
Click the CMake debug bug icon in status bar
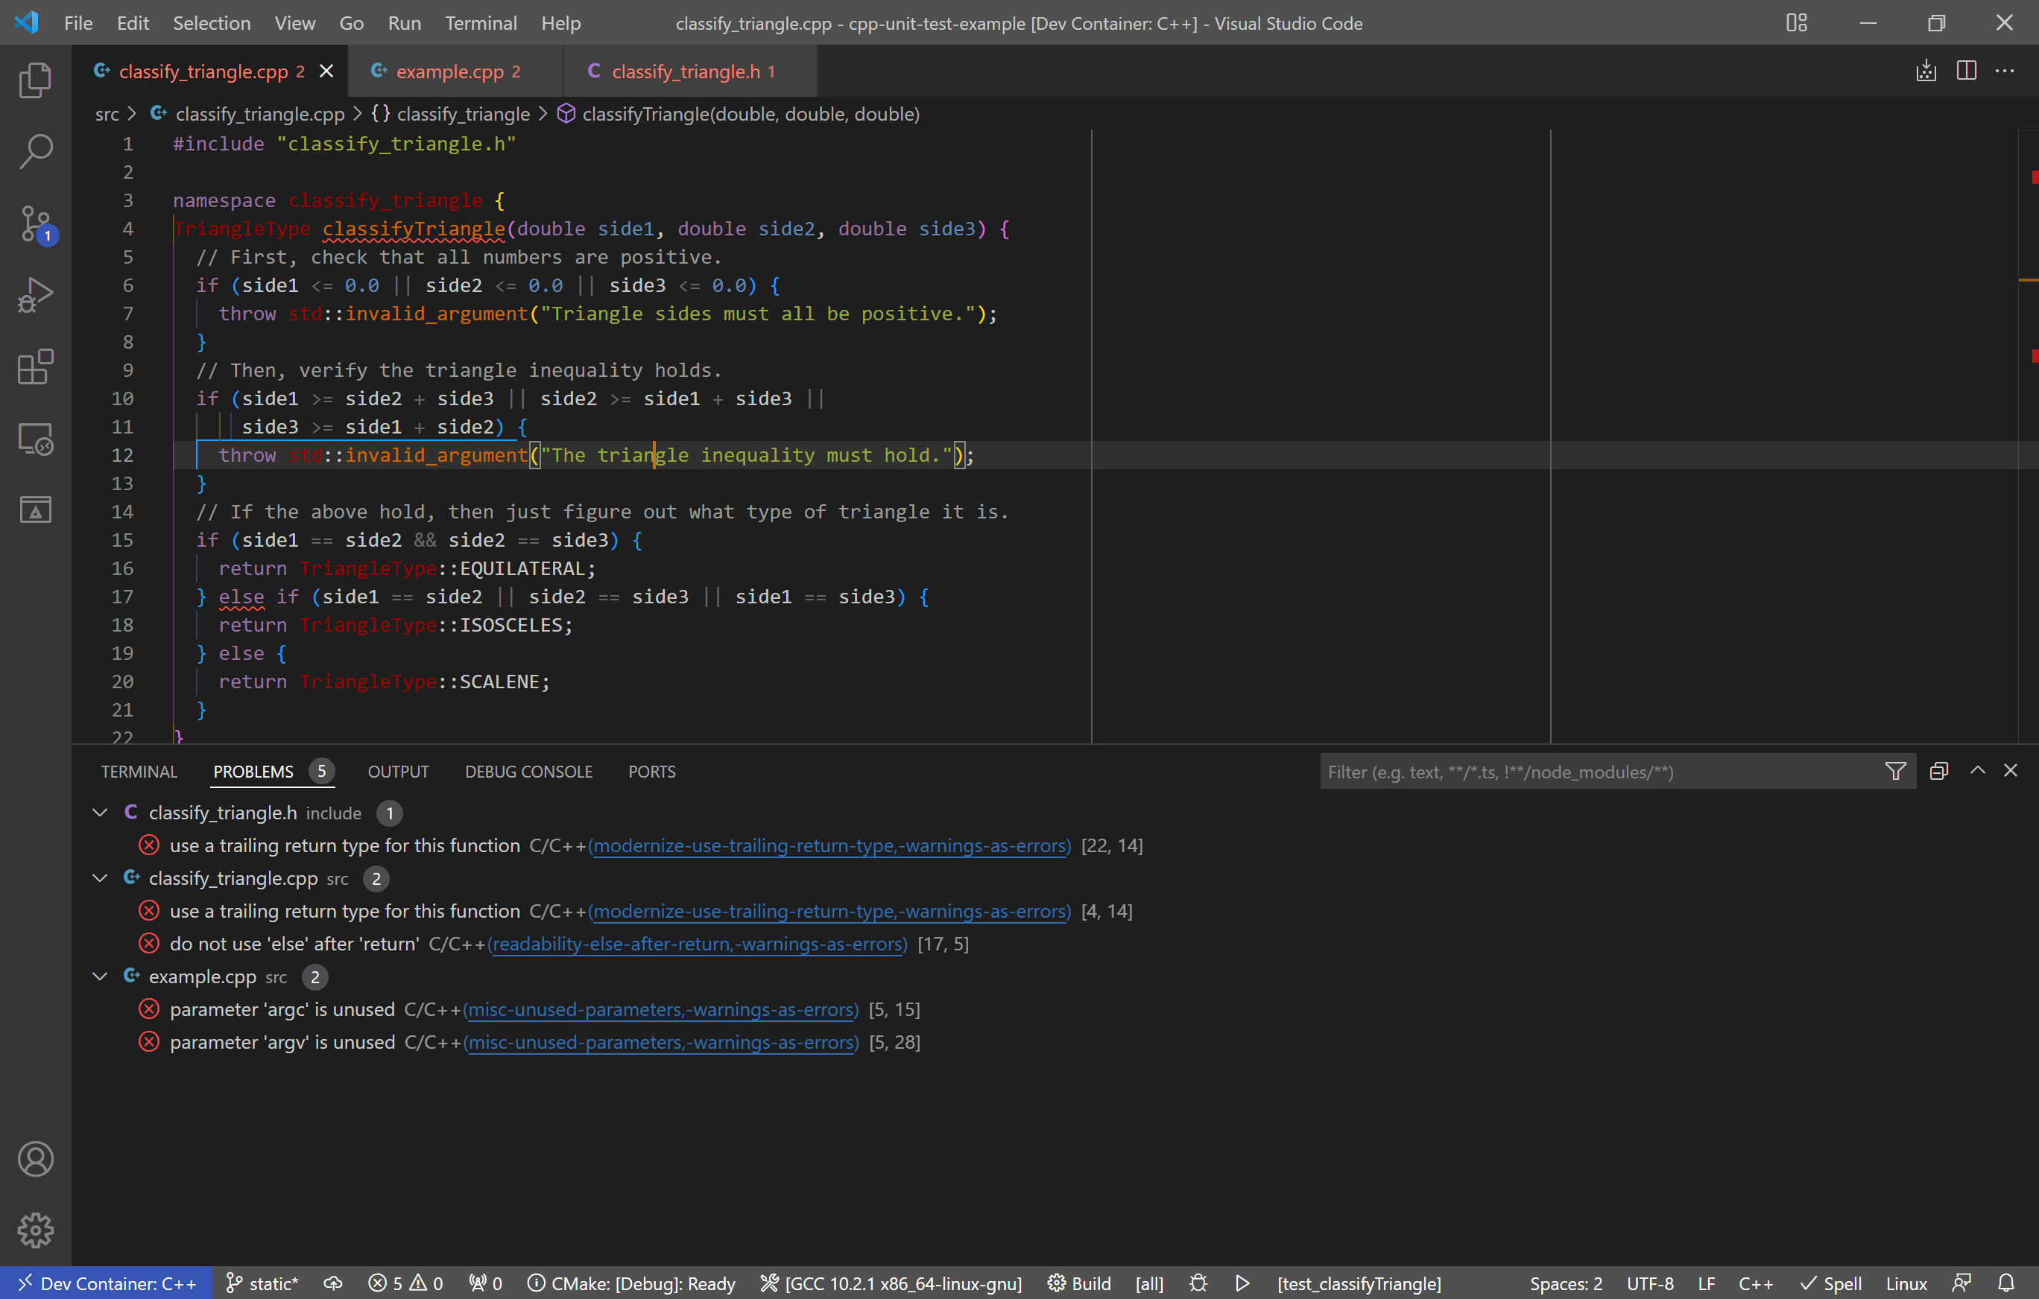tap(1198, 1283)
